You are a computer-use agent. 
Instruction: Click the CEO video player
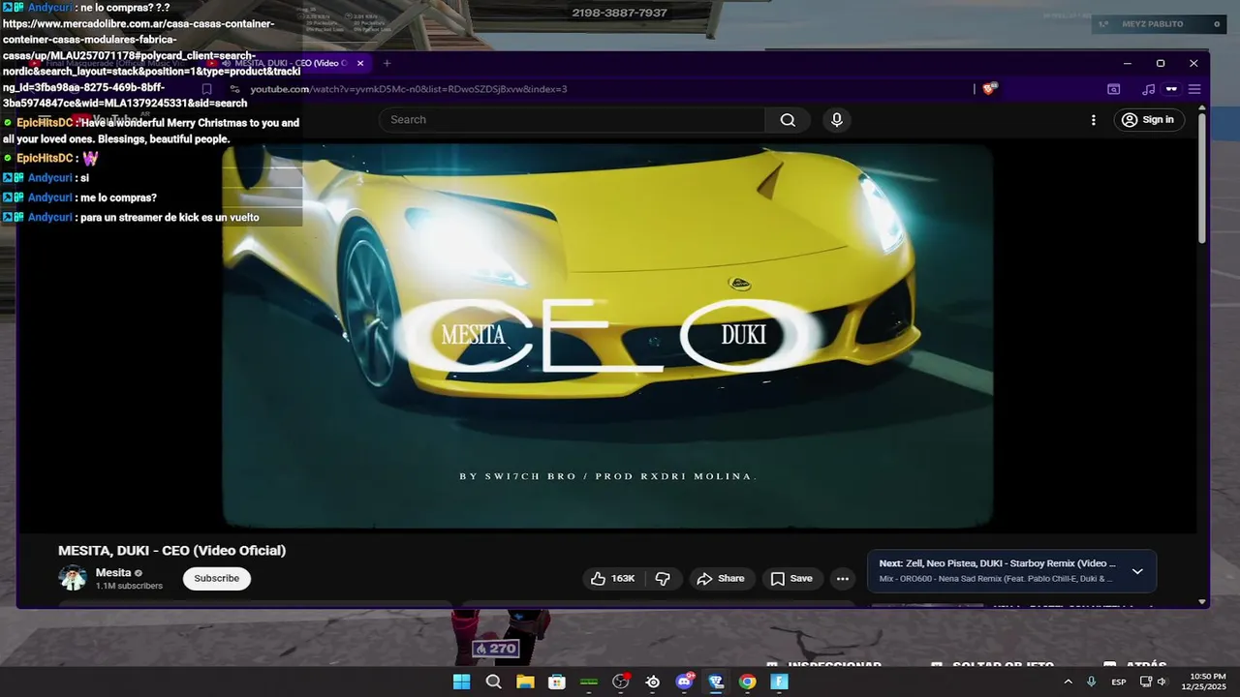tap(607, 336)
